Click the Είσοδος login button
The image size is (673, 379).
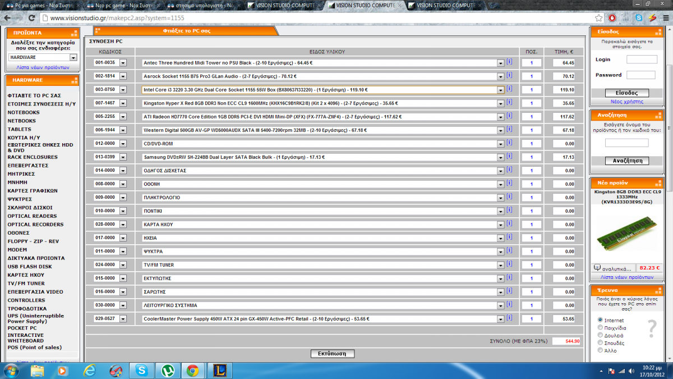(628, 93)
